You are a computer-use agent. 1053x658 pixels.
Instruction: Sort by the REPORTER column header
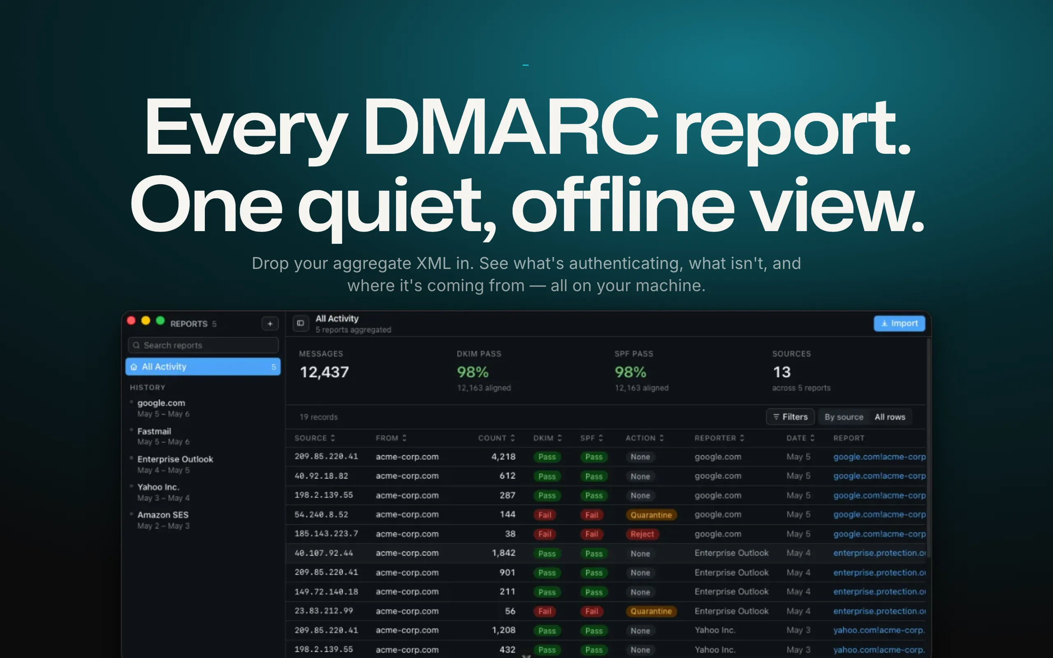point(719,438)
